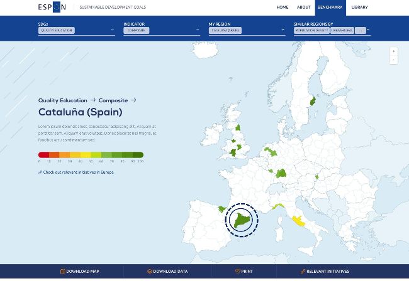Click the Cataluña (Spain) heading
Viewport: 409px width, 281px height.
pos(81,112)
